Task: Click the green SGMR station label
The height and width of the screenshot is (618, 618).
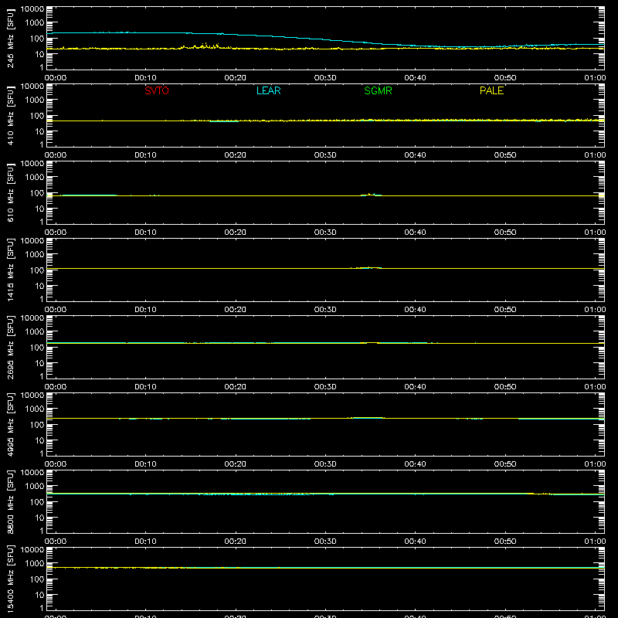Action: click(378, 90)
